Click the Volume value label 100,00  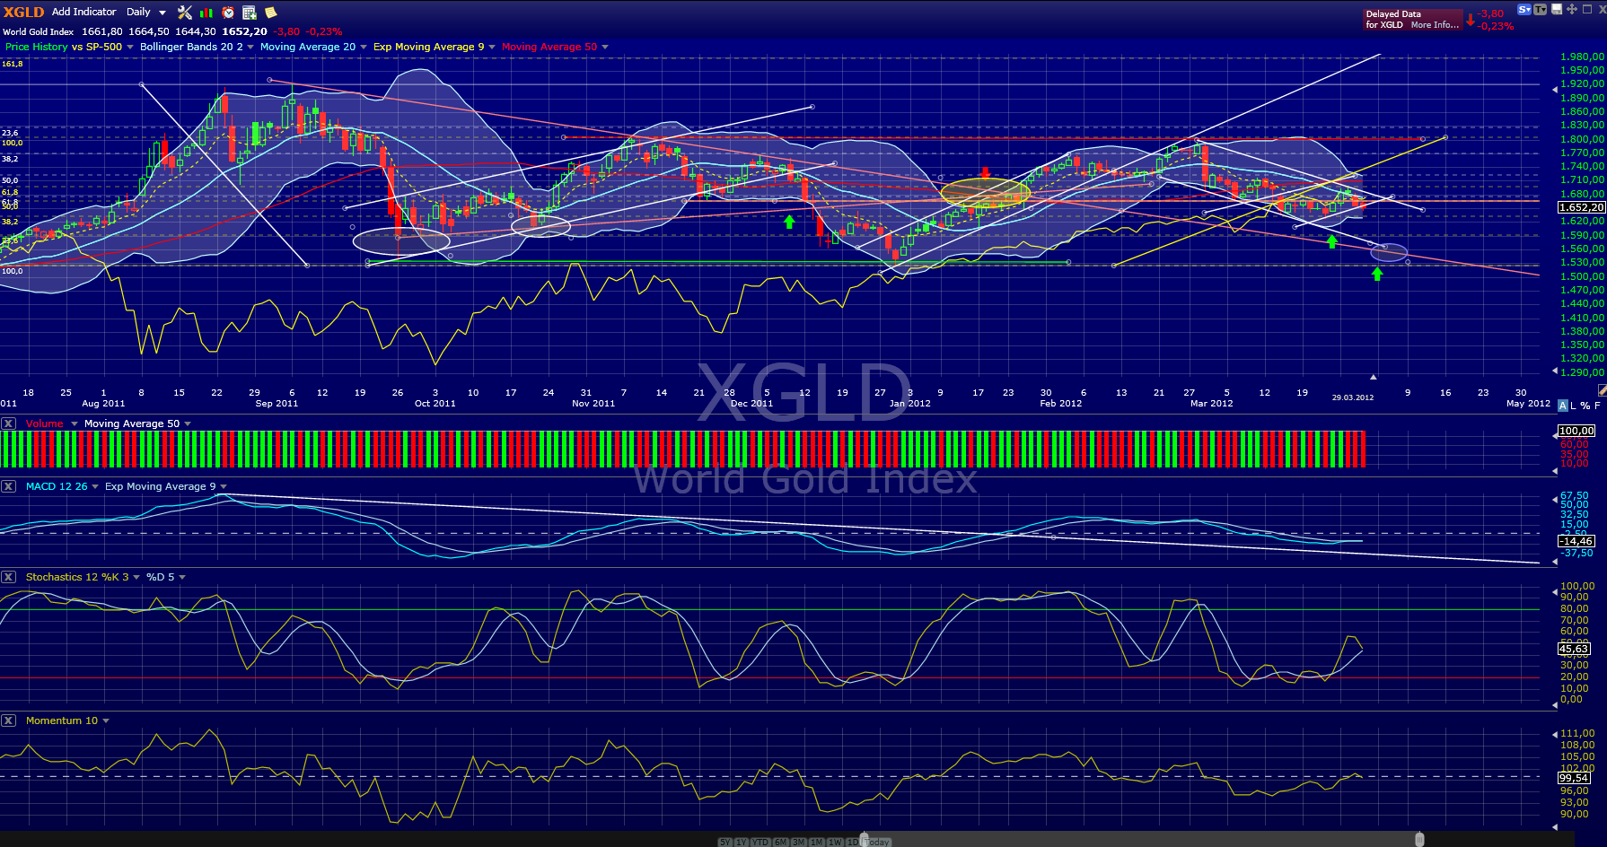(1576, 431)
